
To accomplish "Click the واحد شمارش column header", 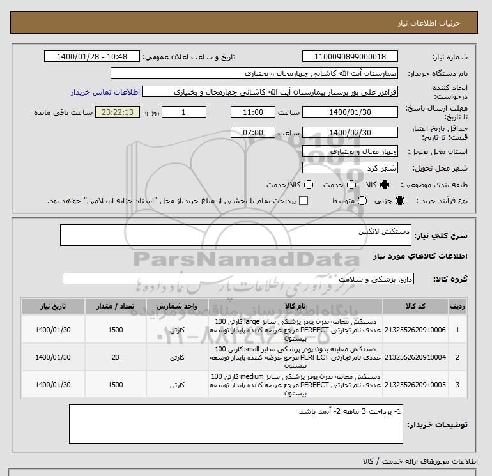I will click(177, 306).
